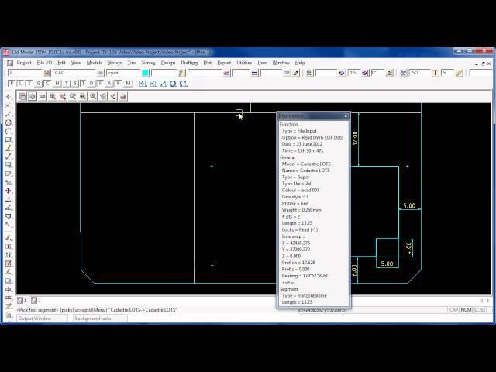This screenshot has width=496, height=372.
Task: Toggle the X snap button
Action: pos(29,84)
